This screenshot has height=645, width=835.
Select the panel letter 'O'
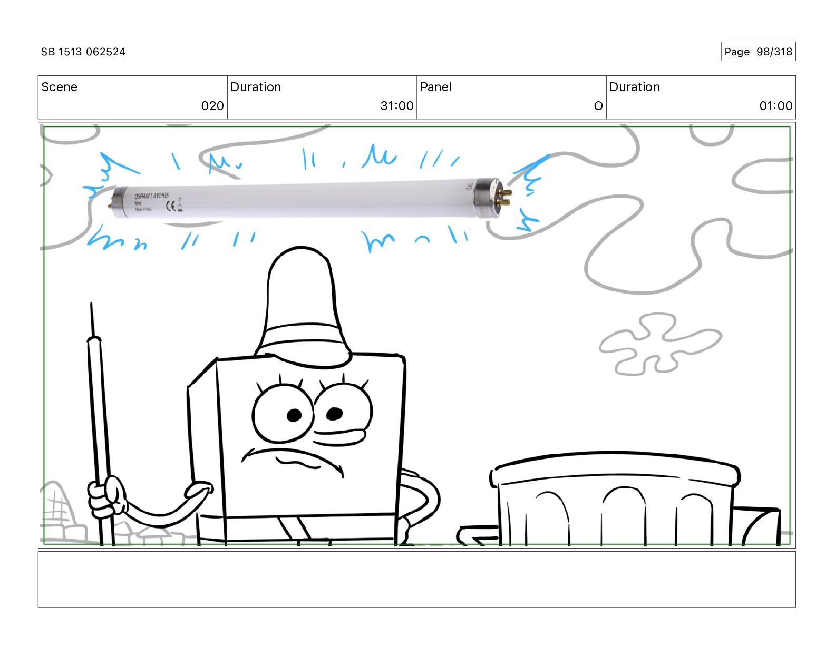[x=598, y=106]
